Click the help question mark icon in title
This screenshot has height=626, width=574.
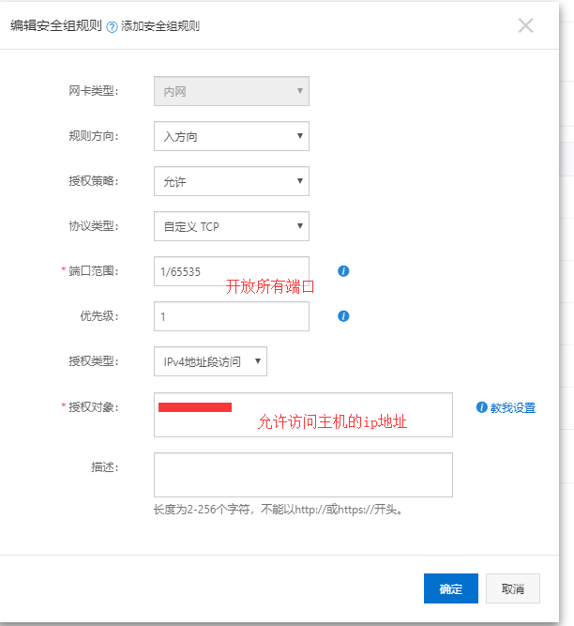pos(113,27)
